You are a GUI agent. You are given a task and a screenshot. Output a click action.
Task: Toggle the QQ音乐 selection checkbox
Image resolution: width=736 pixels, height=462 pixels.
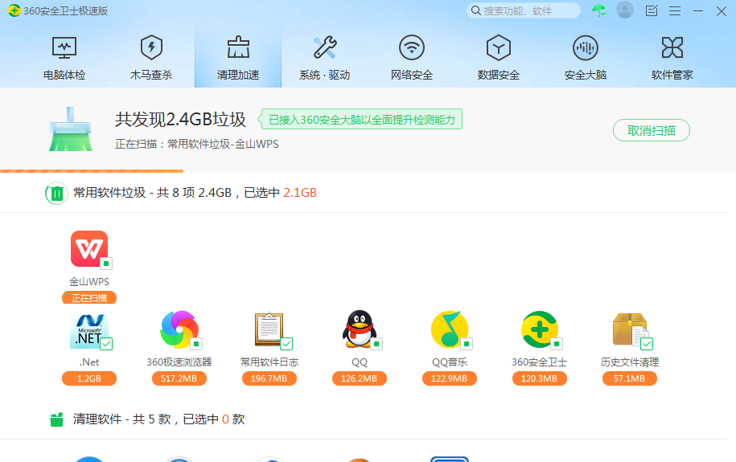[x=467, y=344]
